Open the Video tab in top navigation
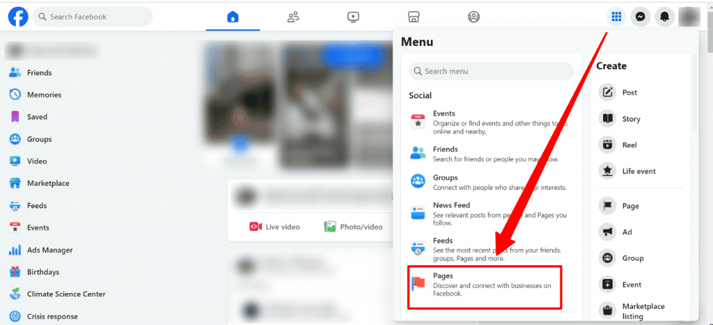 (x=353, y=17)
